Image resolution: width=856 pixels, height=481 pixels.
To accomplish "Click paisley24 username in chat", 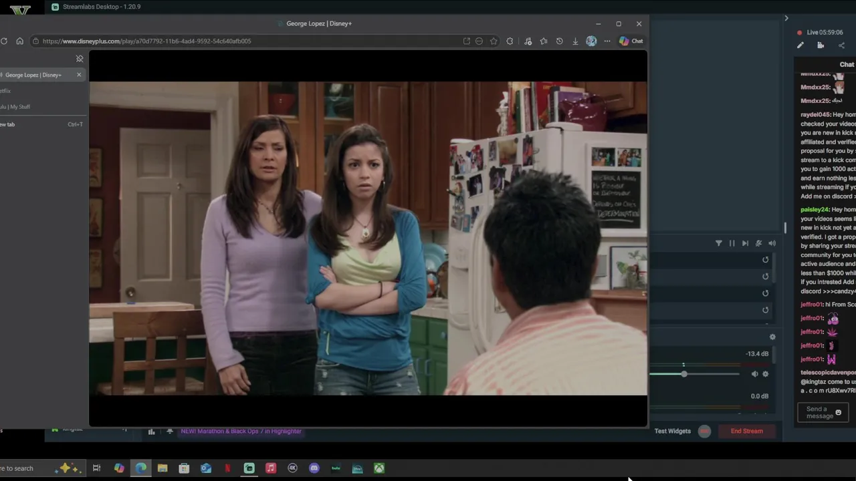I will tap(815, 210).
